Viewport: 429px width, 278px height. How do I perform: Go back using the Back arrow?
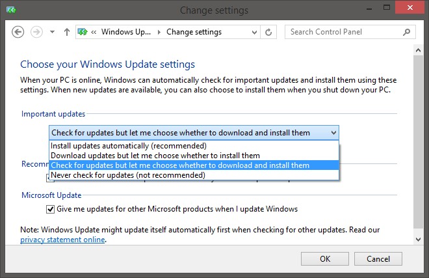tap(18, 32)
